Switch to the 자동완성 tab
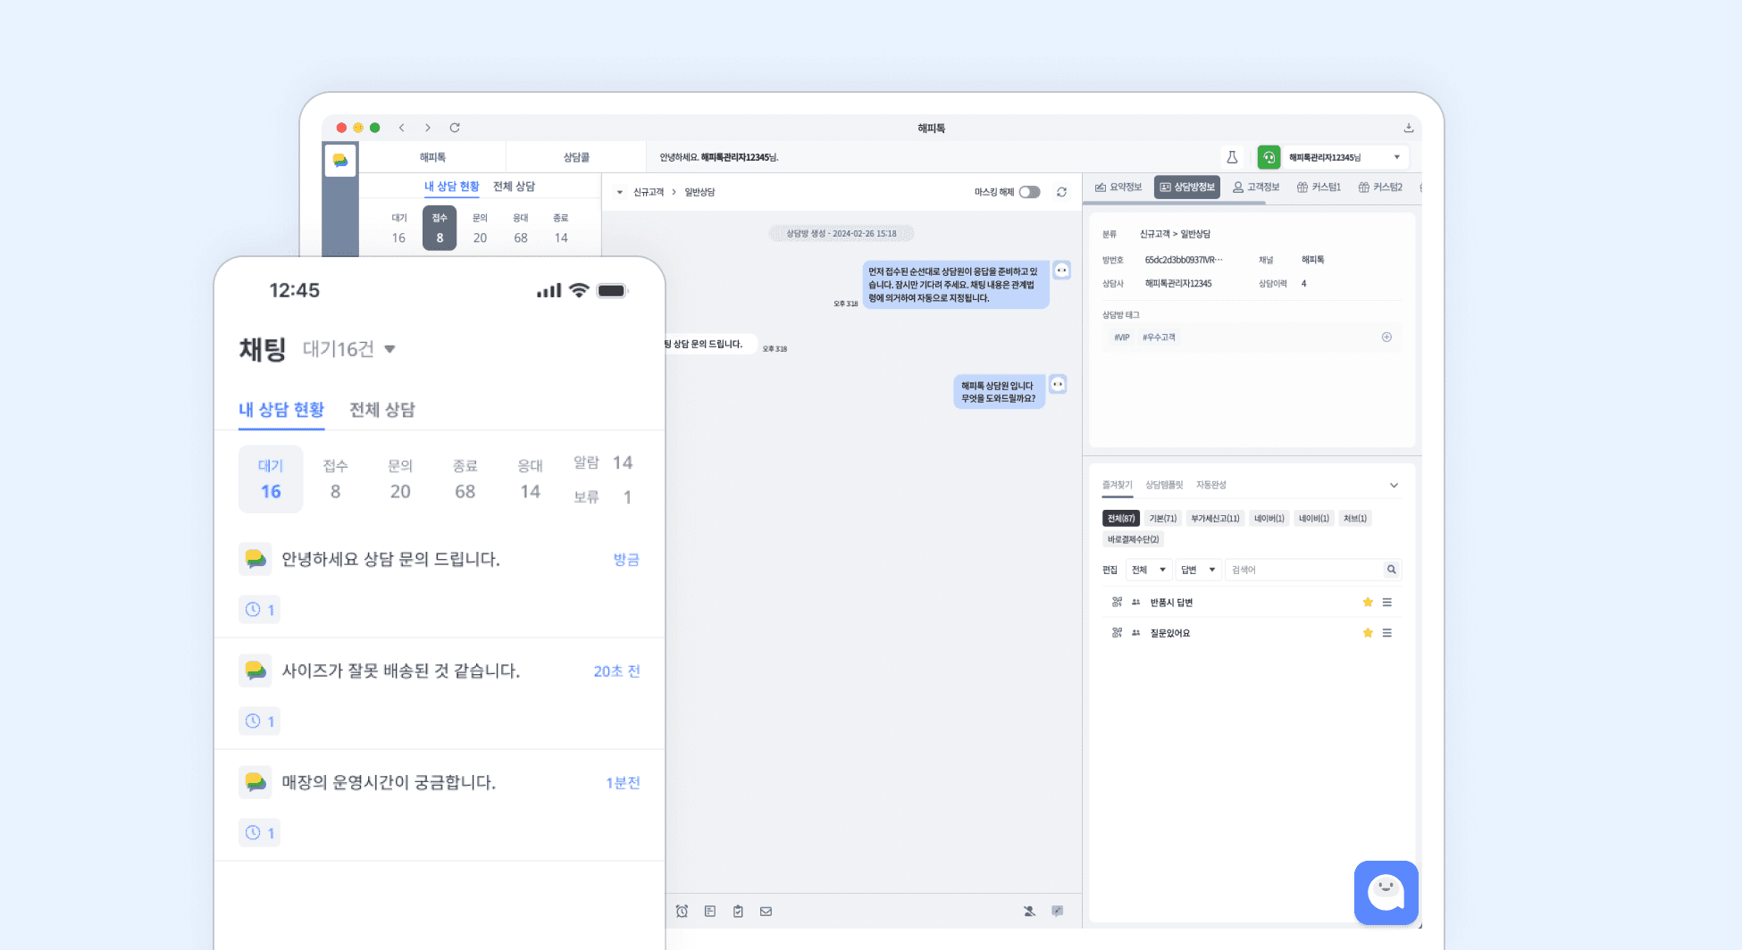 pyautogui.click(x=1211, y=485)
